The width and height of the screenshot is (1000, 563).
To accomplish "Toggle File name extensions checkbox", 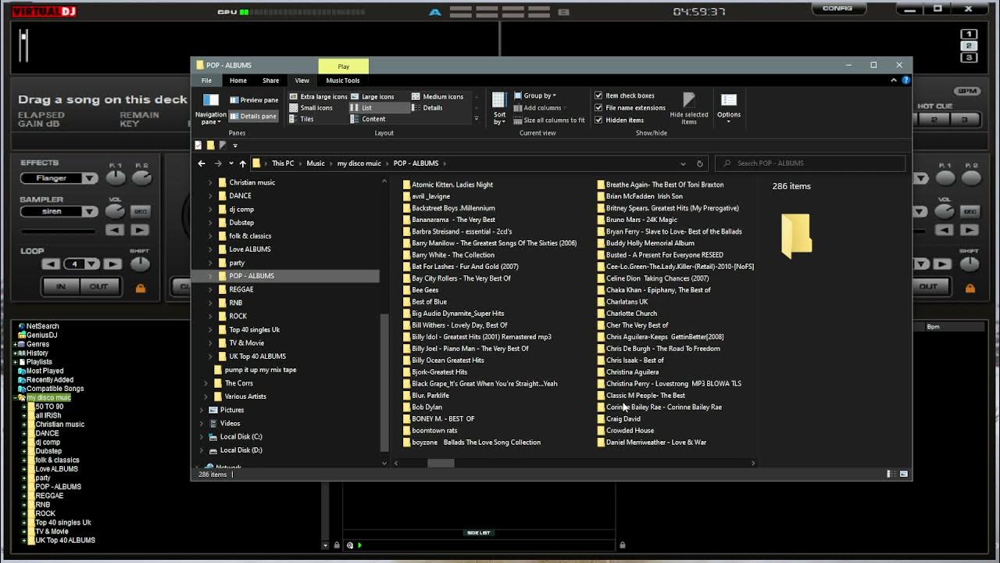I will pos(630,108).
